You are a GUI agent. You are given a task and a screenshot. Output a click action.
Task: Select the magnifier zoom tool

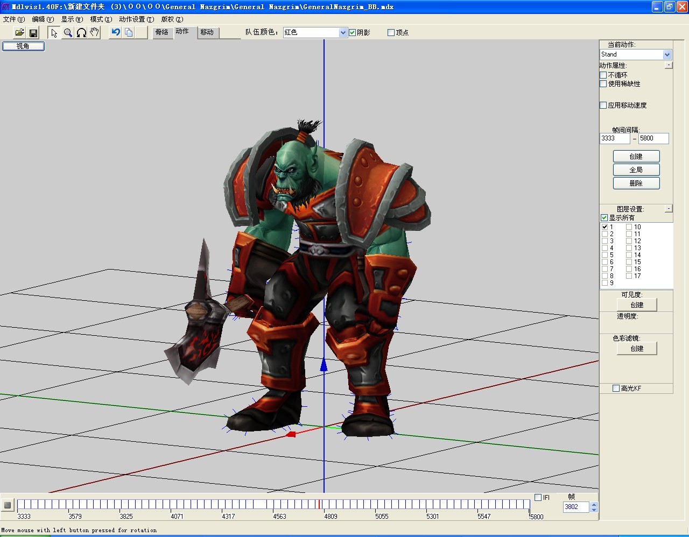pos(68,33)
